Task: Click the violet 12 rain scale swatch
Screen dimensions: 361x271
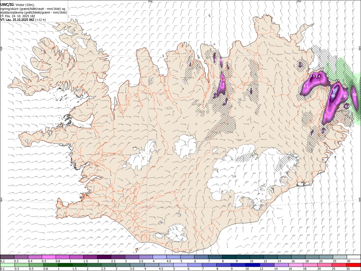Action: point(267,265)
